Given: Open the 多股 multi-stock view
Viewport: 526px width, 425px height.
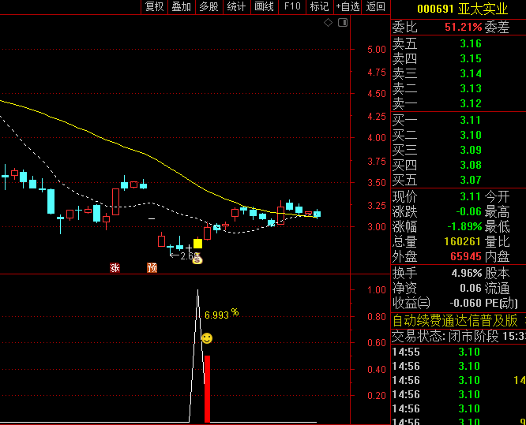Looking at the screenshot, I should point(209,6).
